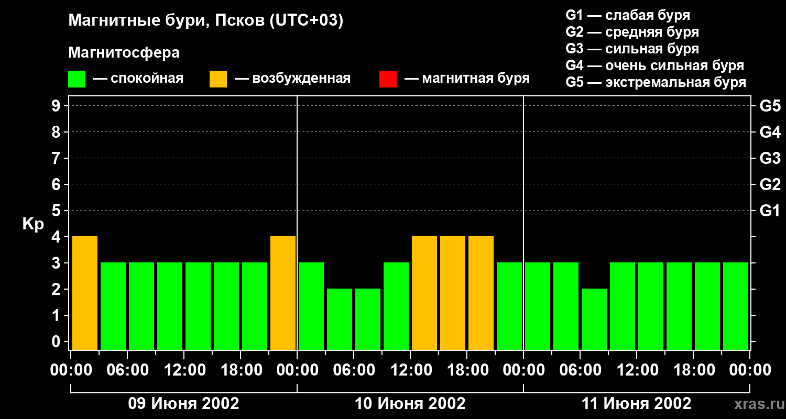Select the chart title 'Магнитные бури, Псков (UTC+03)'
The height and width of the screenshot is (419, 786).
[x=206, y=21]
